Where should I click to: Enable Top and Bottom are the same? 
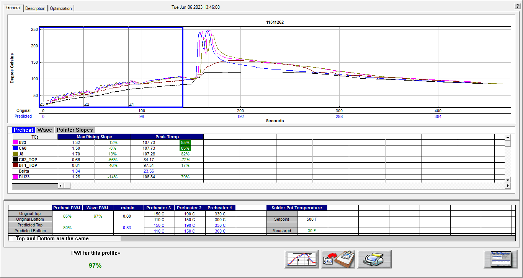[11, 238]
